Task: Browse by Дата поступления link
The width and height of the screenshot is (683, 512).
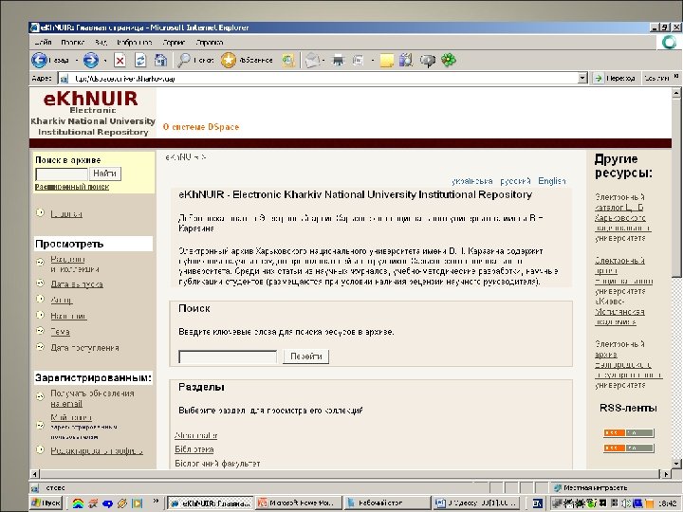Action: 85,348
